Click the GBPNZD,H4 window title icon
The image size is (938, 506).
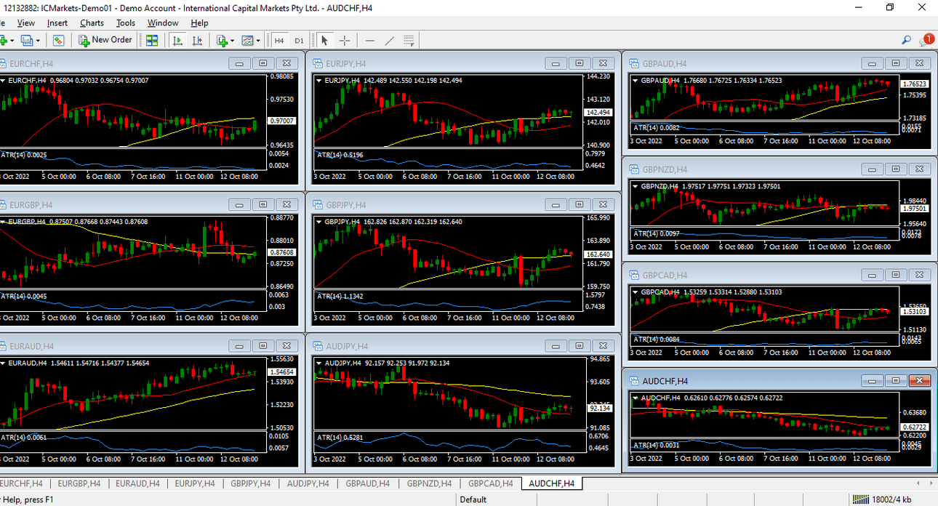(634, 169)
